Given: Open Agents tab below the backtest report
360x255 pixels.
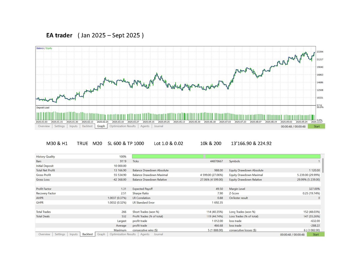Looking at the screenshot, I should pyautogui.click(x=145, y=234).
